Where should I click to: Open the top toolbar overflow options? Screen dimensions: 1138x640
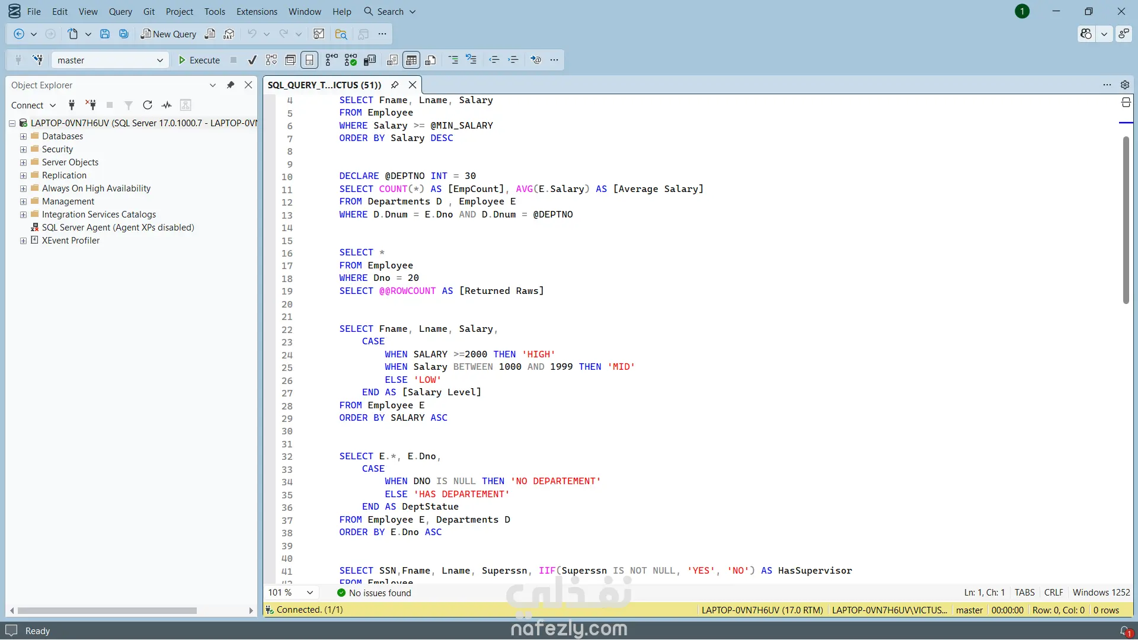[x=382, y=34]
